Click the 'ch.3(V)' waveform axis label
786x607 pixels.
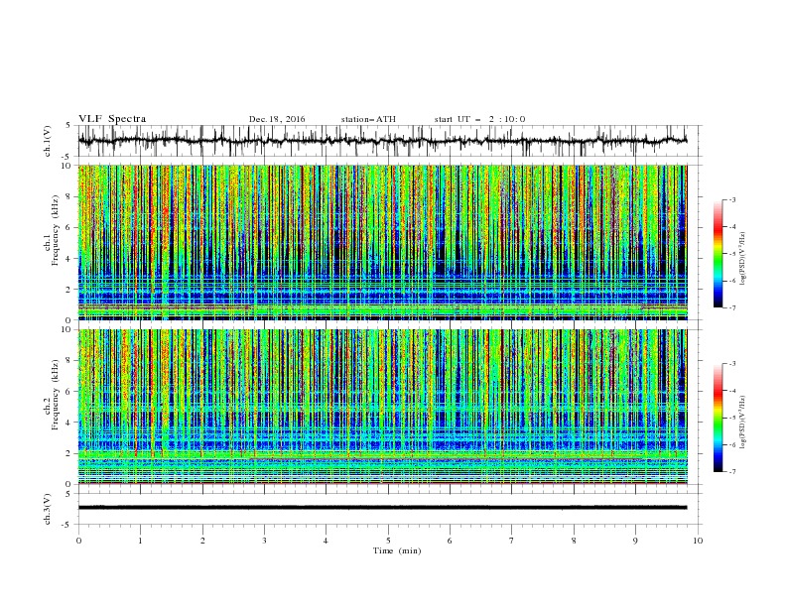pos(48,509)
